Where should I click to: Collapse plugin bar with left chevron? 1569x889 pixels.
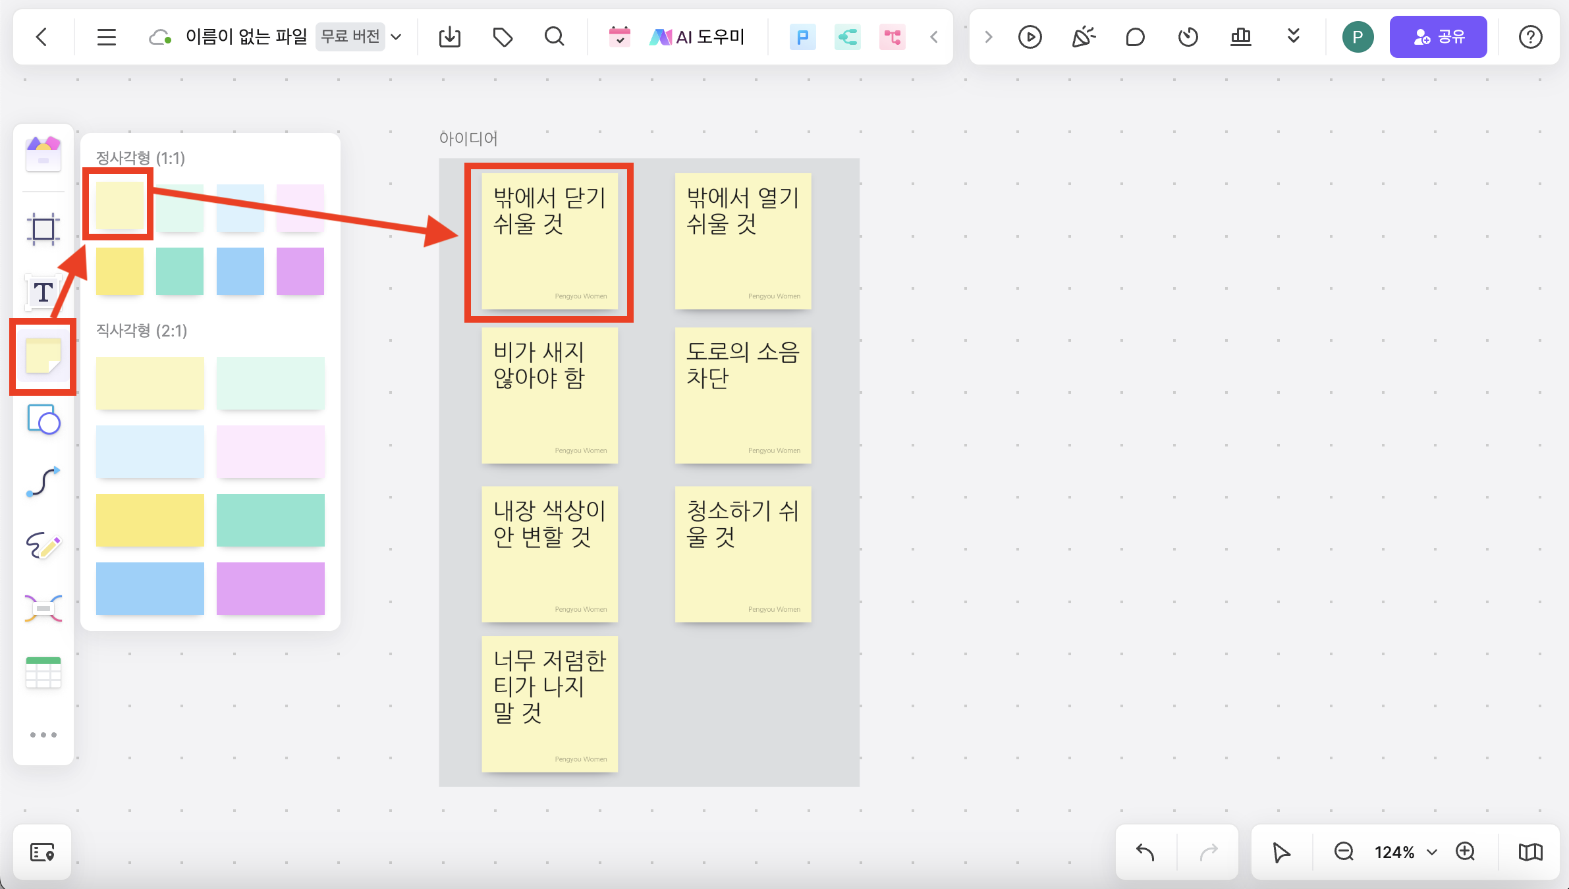point(934,37)
